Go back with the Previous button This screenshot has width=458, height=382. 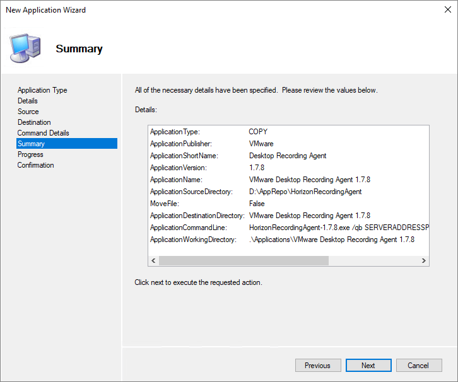317,366
